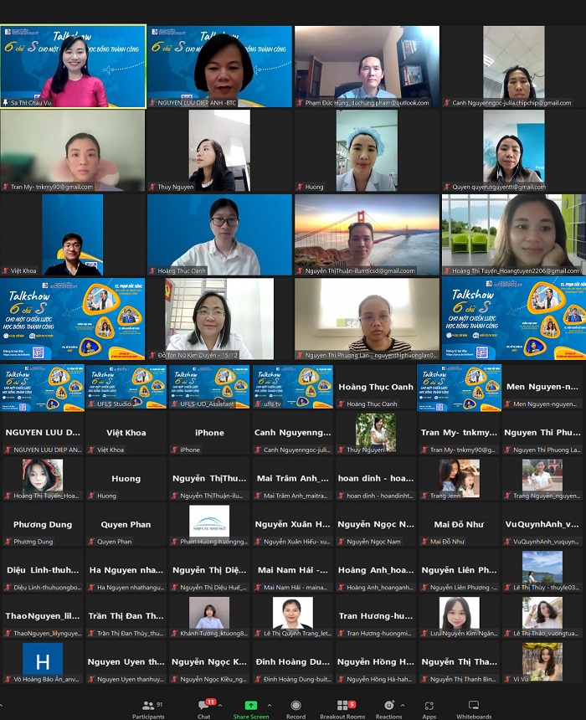Click Phạm Đức Hùng's video tile

pos(367,65)
